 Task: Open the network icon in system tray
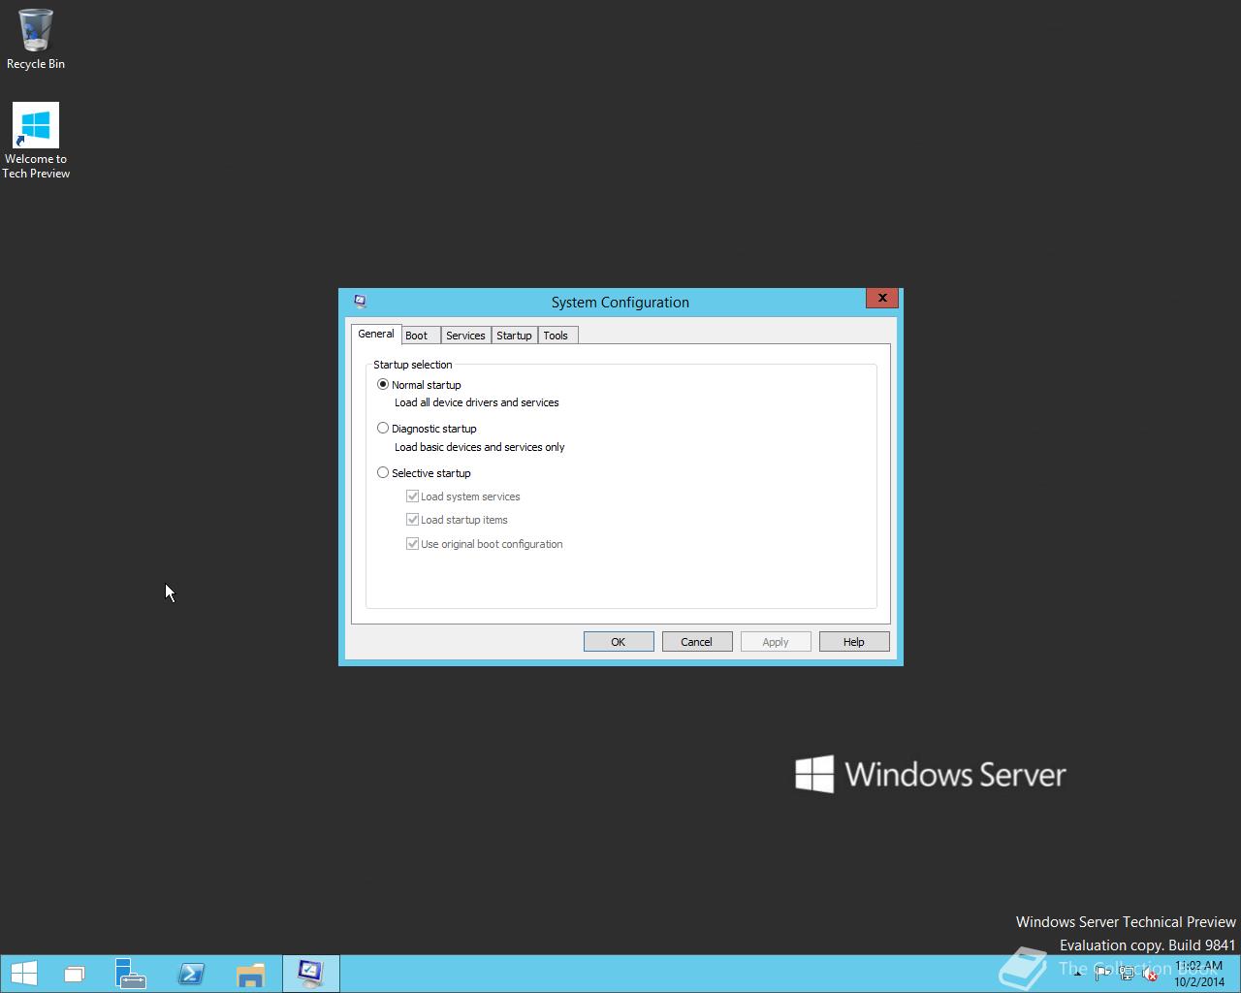pyautogui.click(x=1127, y=974)
